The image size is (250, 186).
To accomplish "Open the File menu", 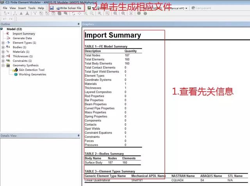I will pyautogui.click(x=5, y=8).
